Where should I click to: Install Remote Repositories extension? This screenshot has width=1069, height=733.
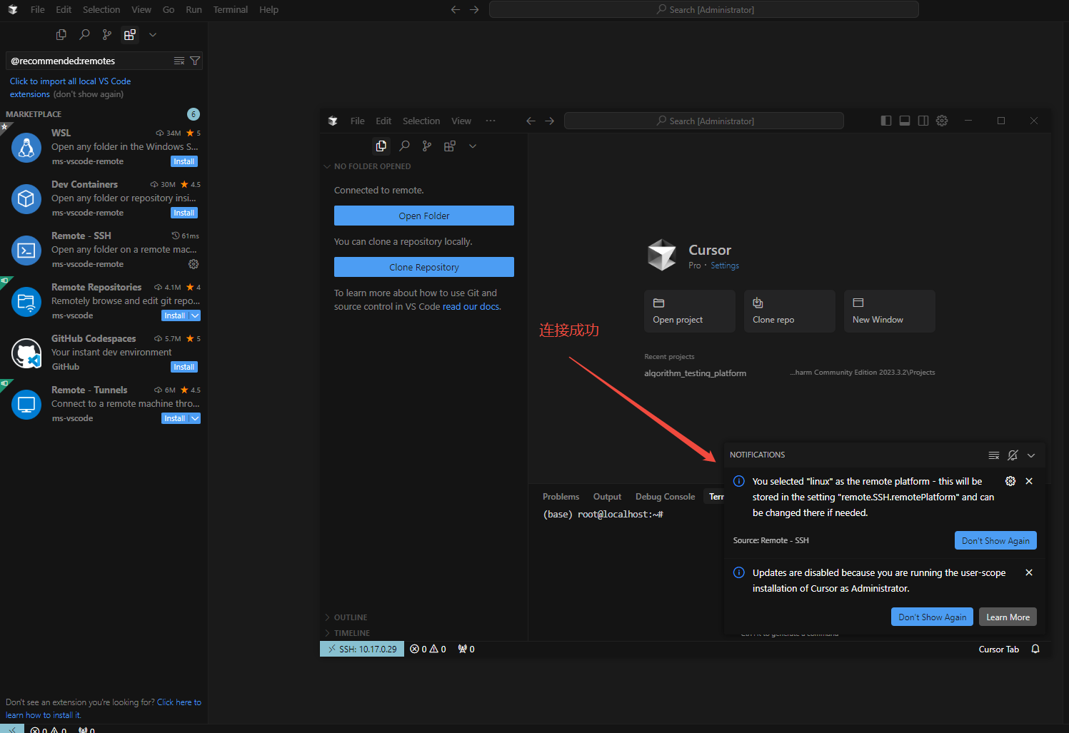coord(175,315)
